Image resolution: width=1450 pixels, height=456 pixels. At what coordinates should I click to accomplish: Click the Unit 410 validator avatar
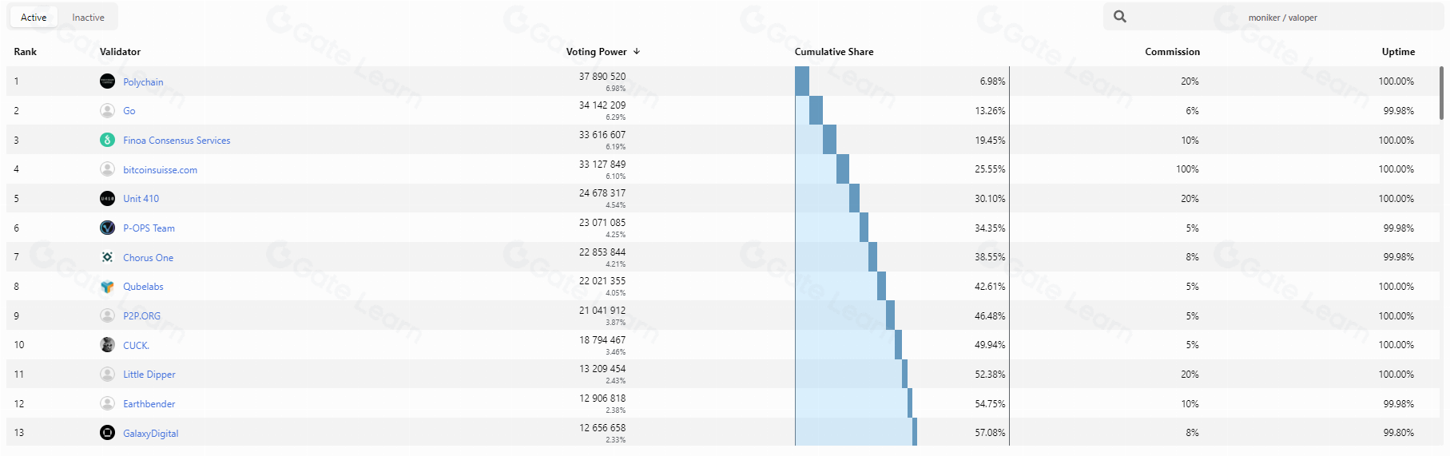[x=107, y=198]
